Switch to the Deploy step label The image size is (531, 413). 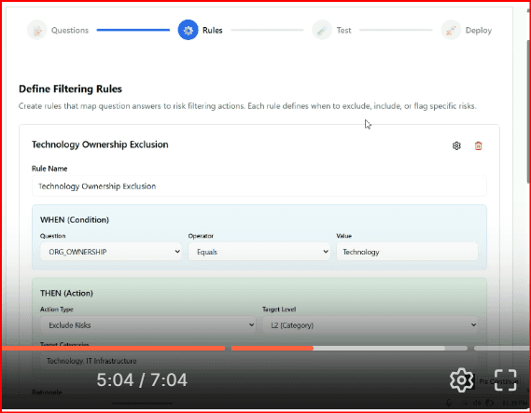(x=478, y=31)
